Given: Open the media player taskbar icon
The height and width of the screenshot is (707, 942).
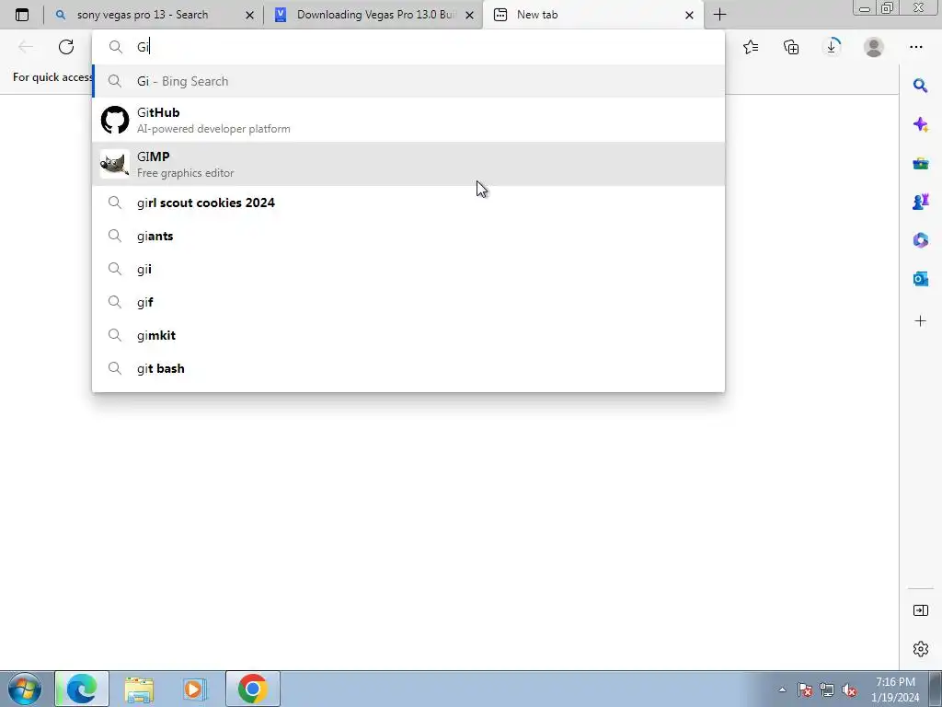Looking at the screenshot, I should tap(195, 689).
